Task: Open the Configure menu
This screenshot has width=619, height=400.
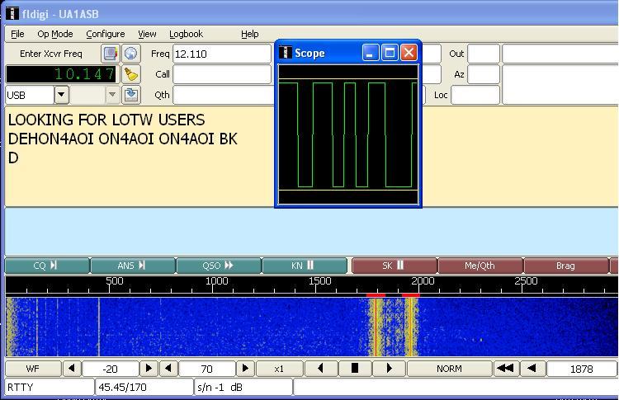Action: coord(105,34)
